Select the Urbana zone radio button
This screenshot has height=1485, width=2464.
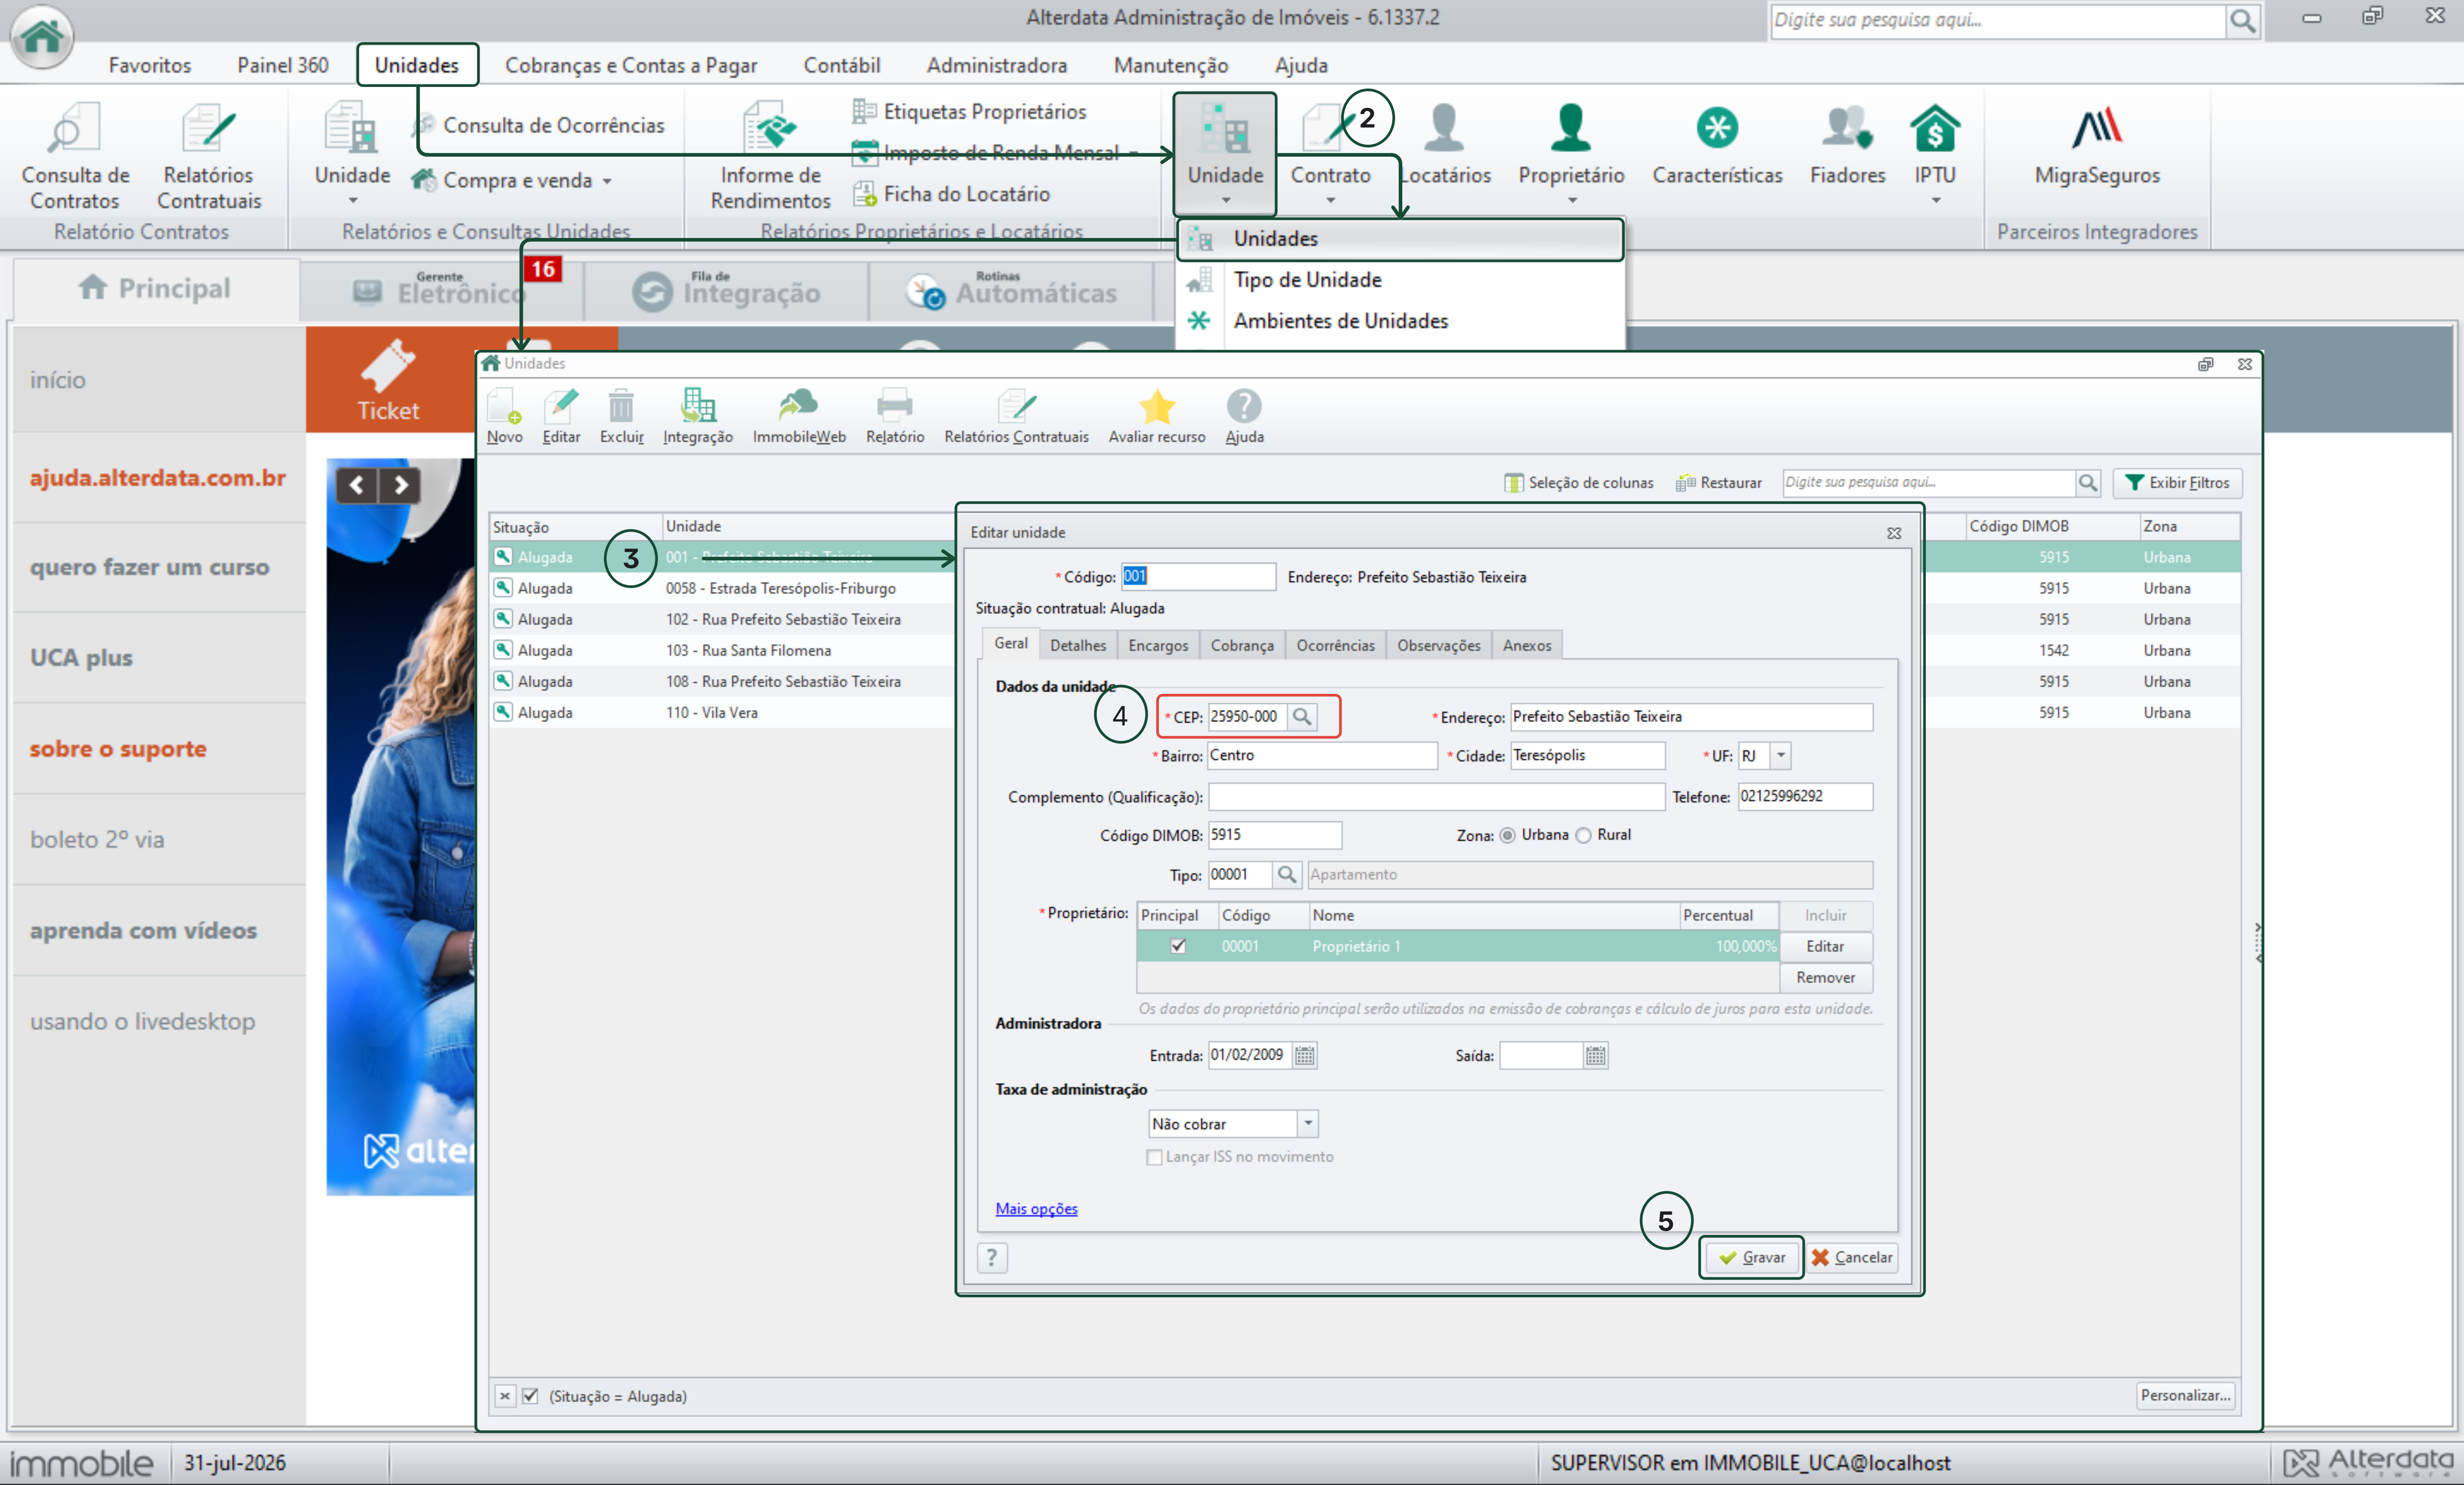pyautogui.click(x=1507, y=835)
